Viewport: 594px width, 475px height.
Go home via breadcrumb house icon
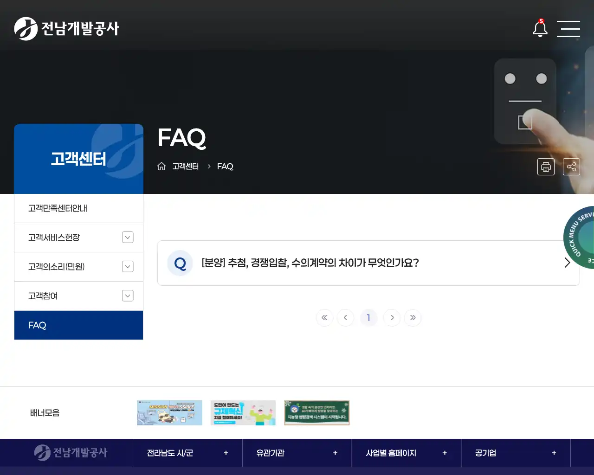pyautogui.click(x=161, y=167)
